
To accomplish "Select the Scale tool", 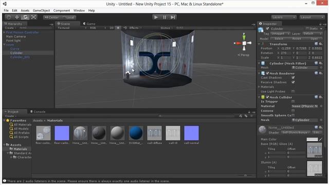I will 33,17.
